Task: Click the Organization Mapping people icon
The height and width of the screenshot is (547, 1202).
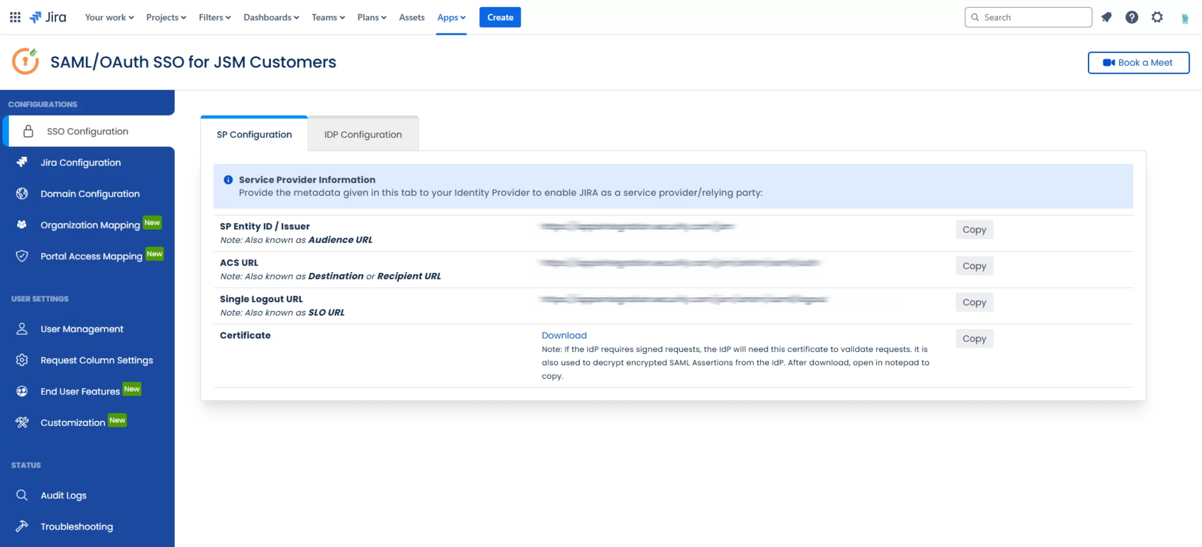Action: (x=22, y=224)
